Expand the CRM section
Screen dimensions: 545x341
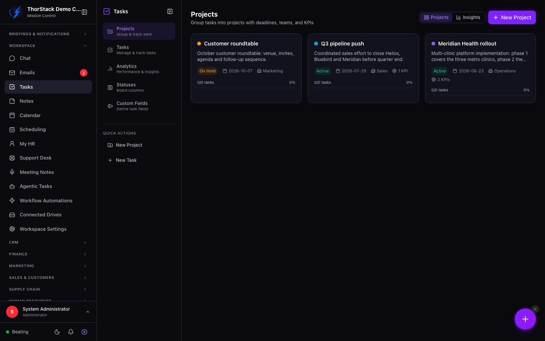click(x=48, y=242)
